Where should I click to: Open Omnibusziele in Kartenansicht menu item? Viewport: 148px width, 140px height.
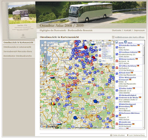(x=18, y=43)
